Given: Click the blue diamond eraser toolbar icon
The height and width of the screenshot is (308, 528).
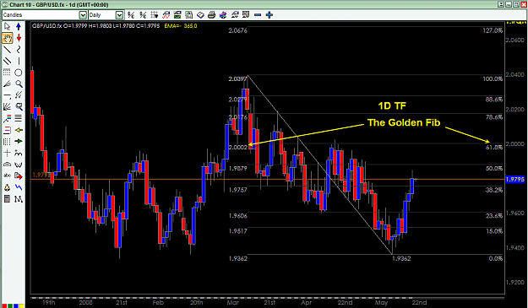Looking at the screenshot, I should pyautogui.click(x=200, y=15).
